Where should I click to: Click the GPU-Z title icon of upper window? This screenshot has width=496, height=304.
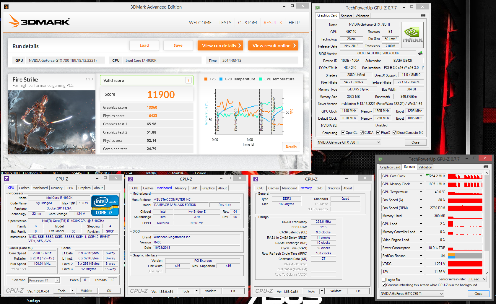[318, 8]
